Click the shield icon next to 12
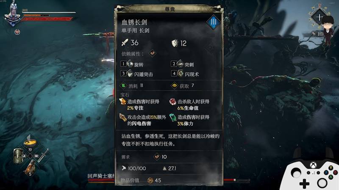339x190 pixels. click(x=175, y=43)
